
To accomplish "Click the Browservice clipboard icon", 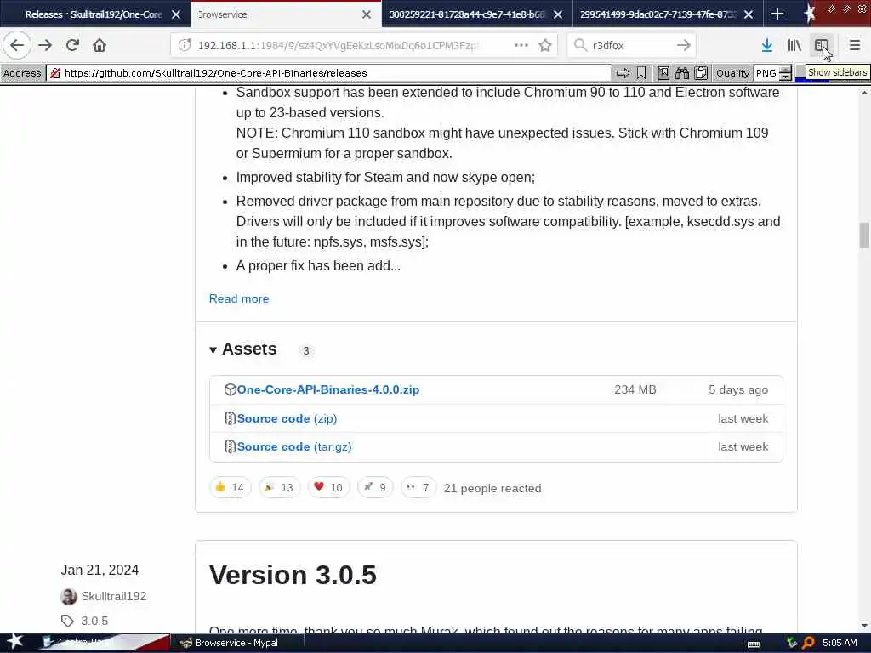I will pos(701,73).
